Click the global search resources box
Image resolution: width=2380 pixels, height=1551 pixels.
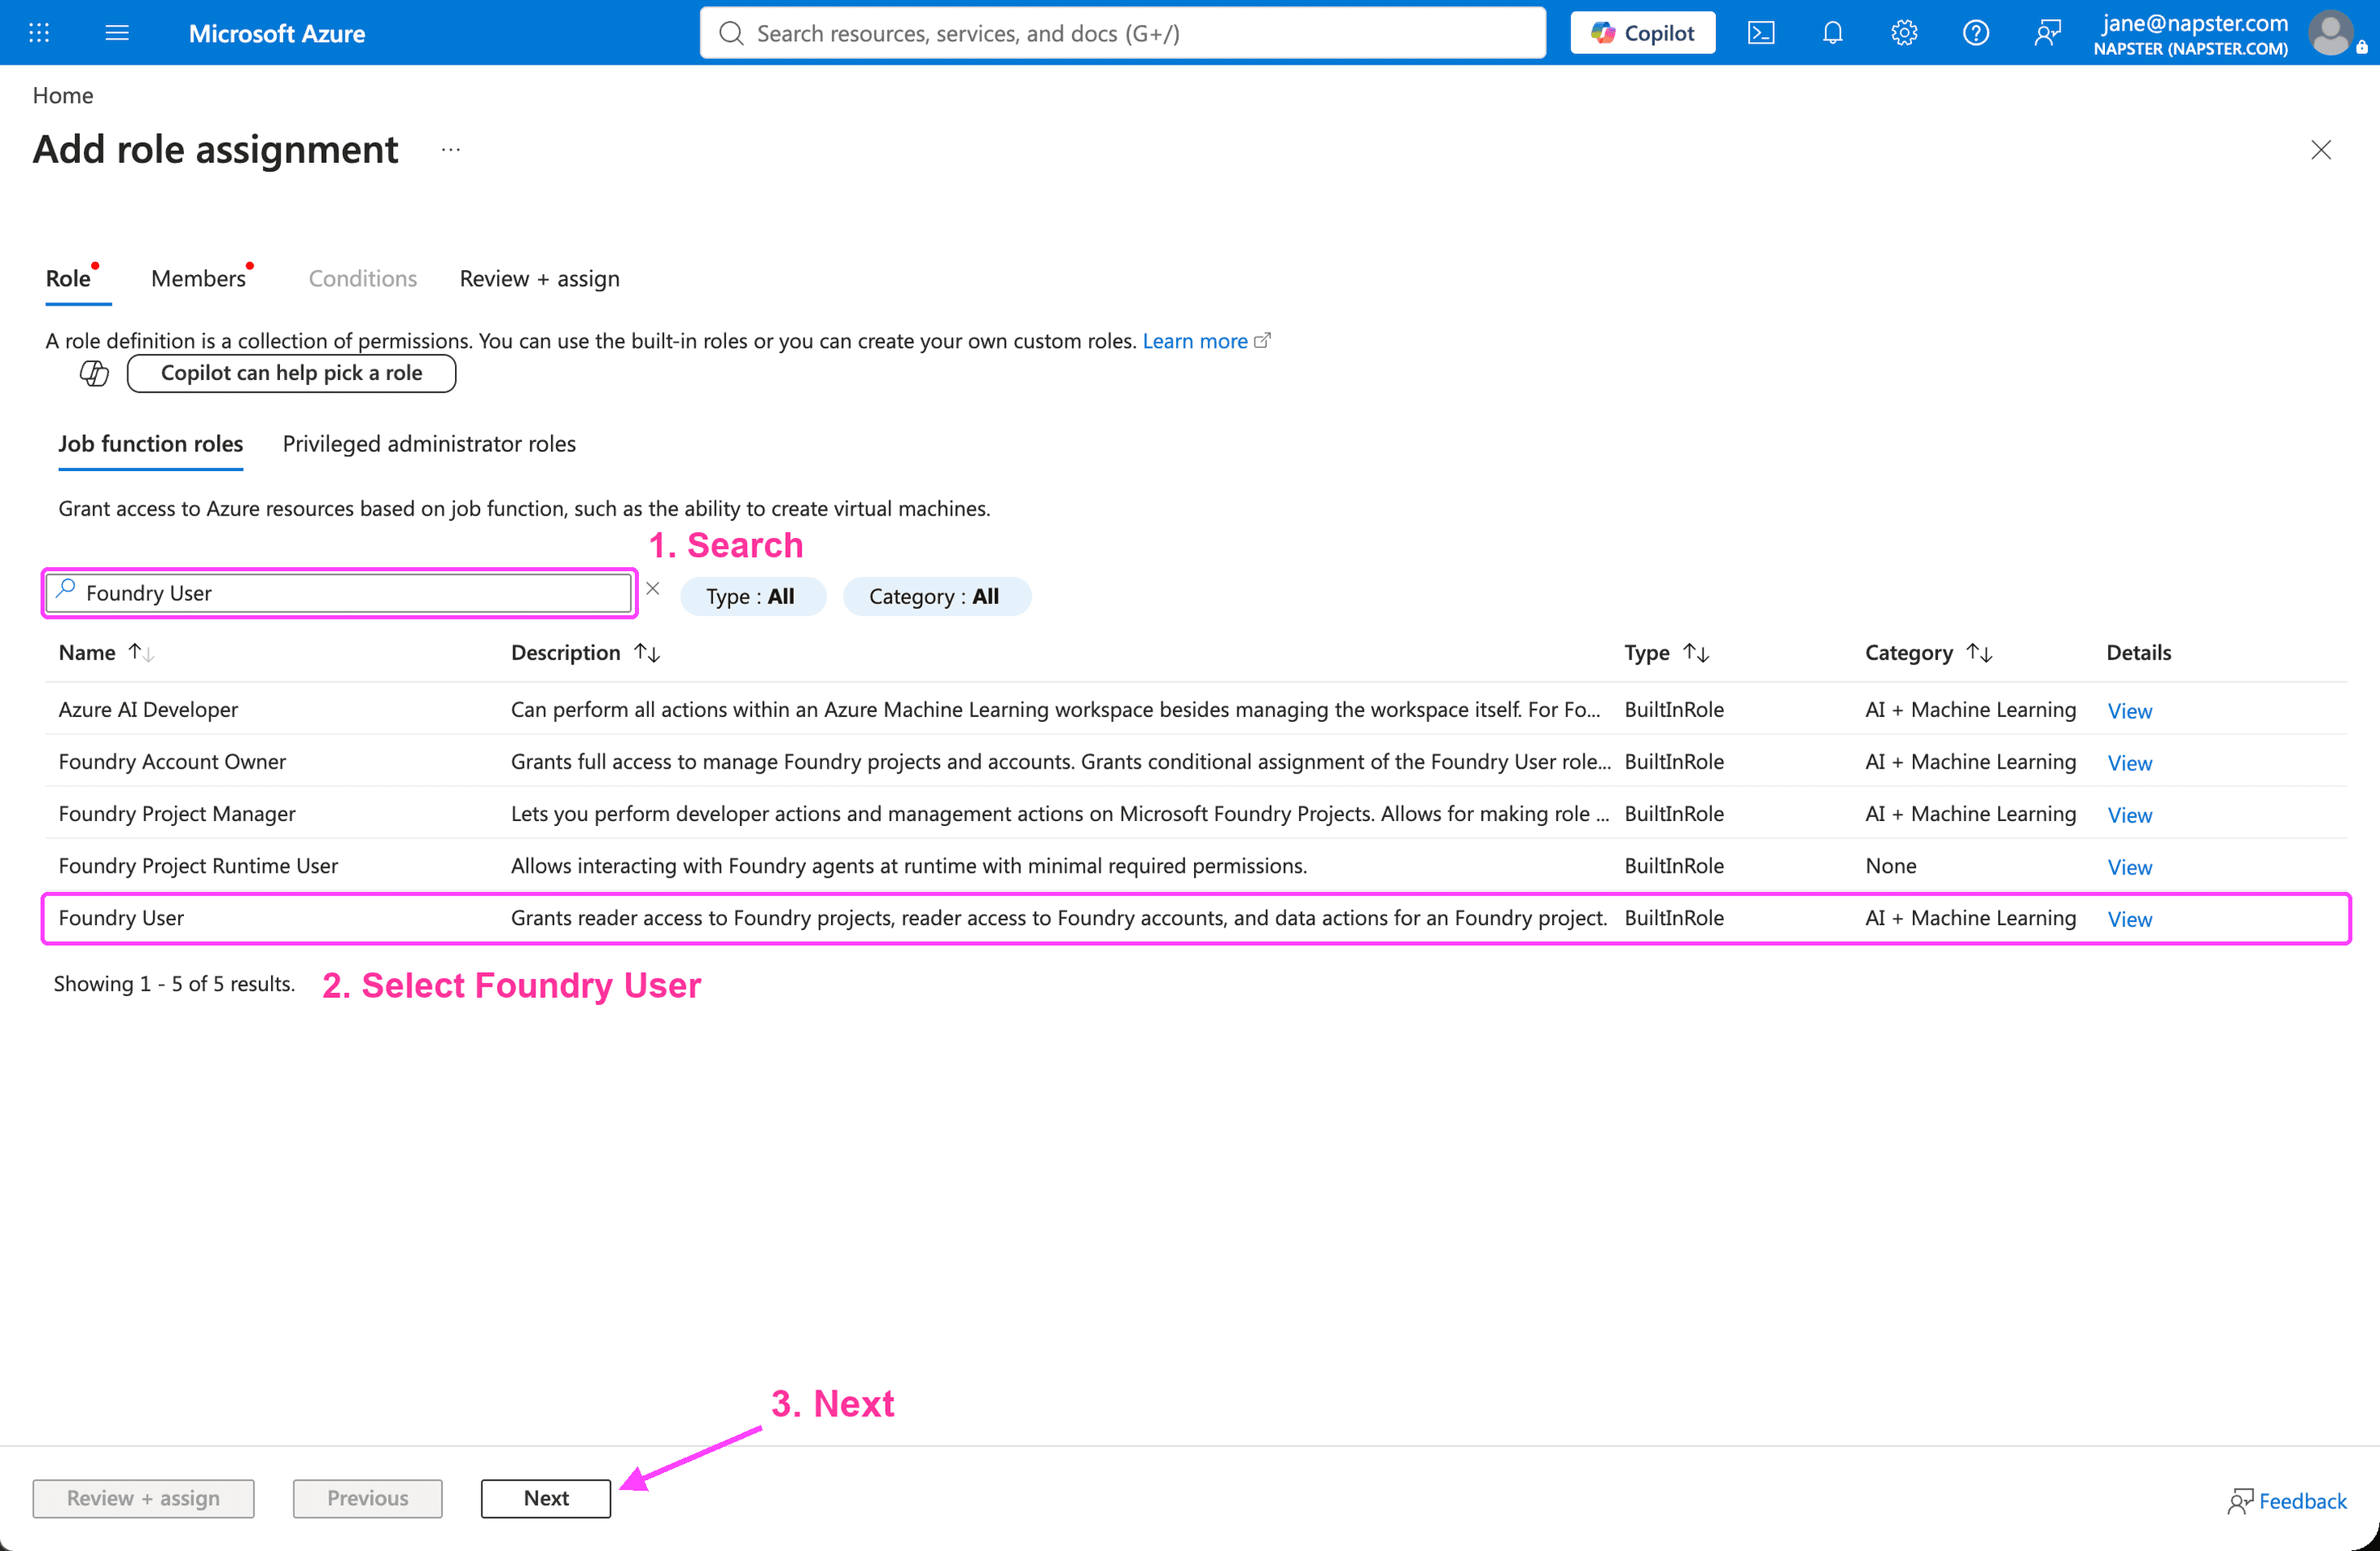click(x=1122, y=33)
